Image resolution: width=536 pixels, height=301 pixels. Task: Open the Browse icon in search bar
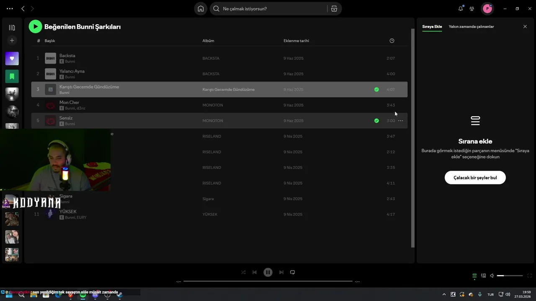click(334, 9)
